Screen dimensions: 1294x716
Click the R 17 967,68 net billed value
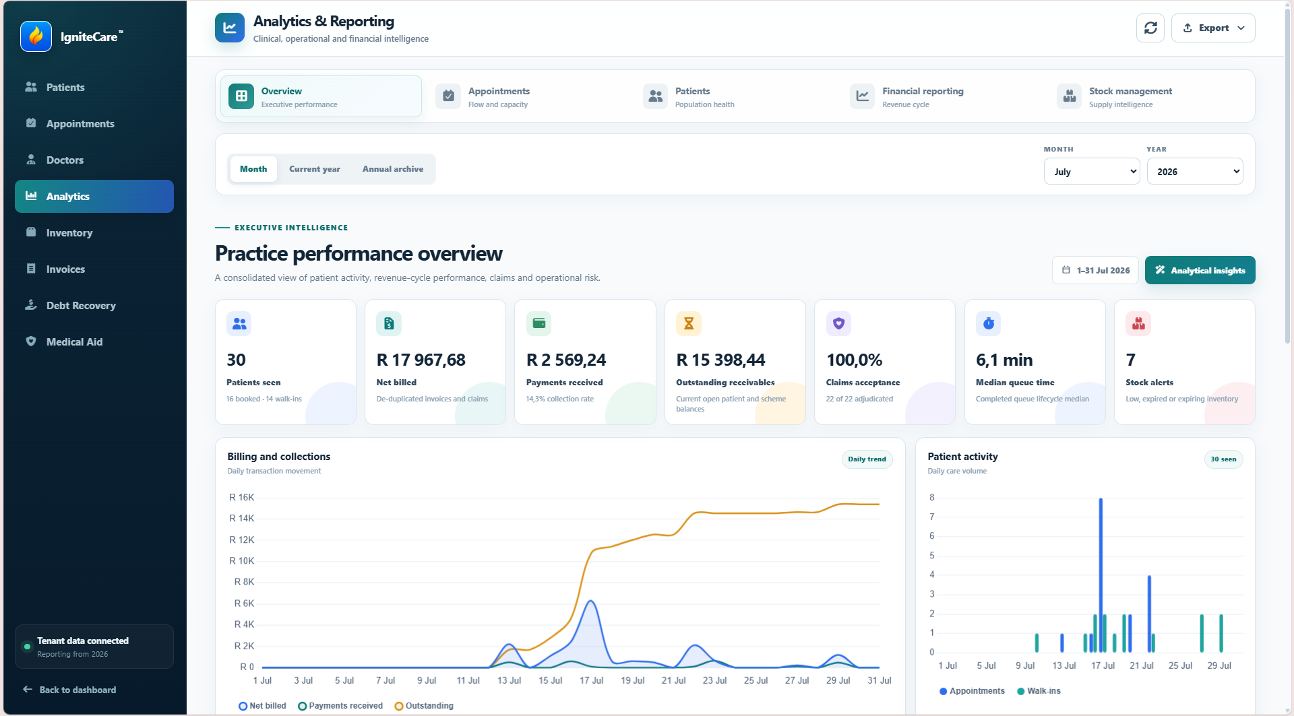(x=421, y=360)
